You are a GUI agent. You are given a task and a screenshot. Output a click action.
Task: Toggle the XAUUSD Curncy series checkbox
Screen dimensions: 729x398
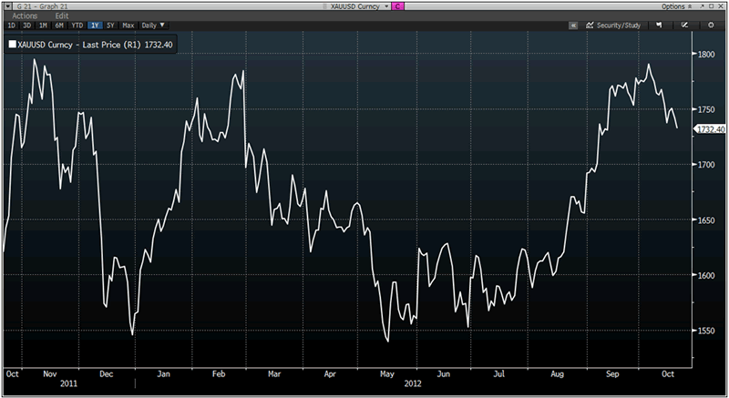click(12, 43)
